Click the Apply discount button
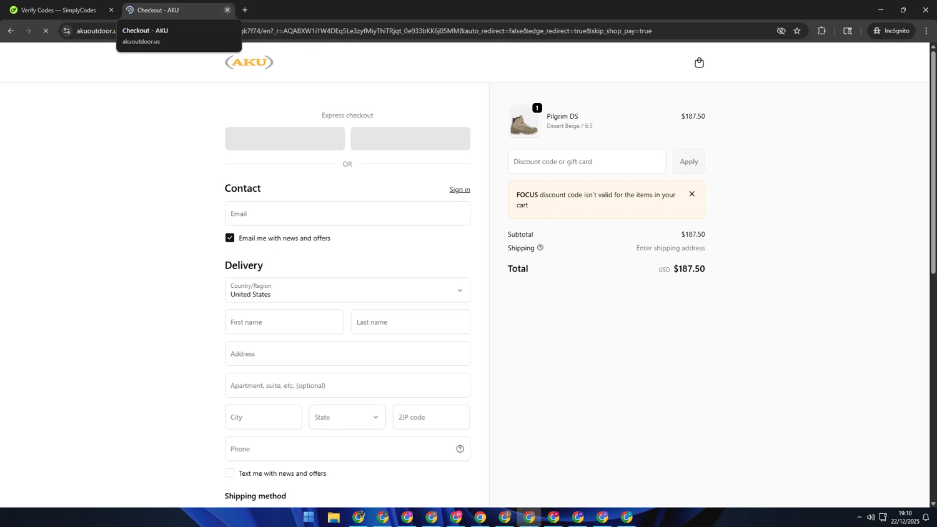The width and height of the screenshot is (937, 527). 689,162
